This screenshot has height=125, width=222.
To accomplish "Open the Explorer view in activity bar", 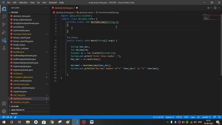I will 4,9.
